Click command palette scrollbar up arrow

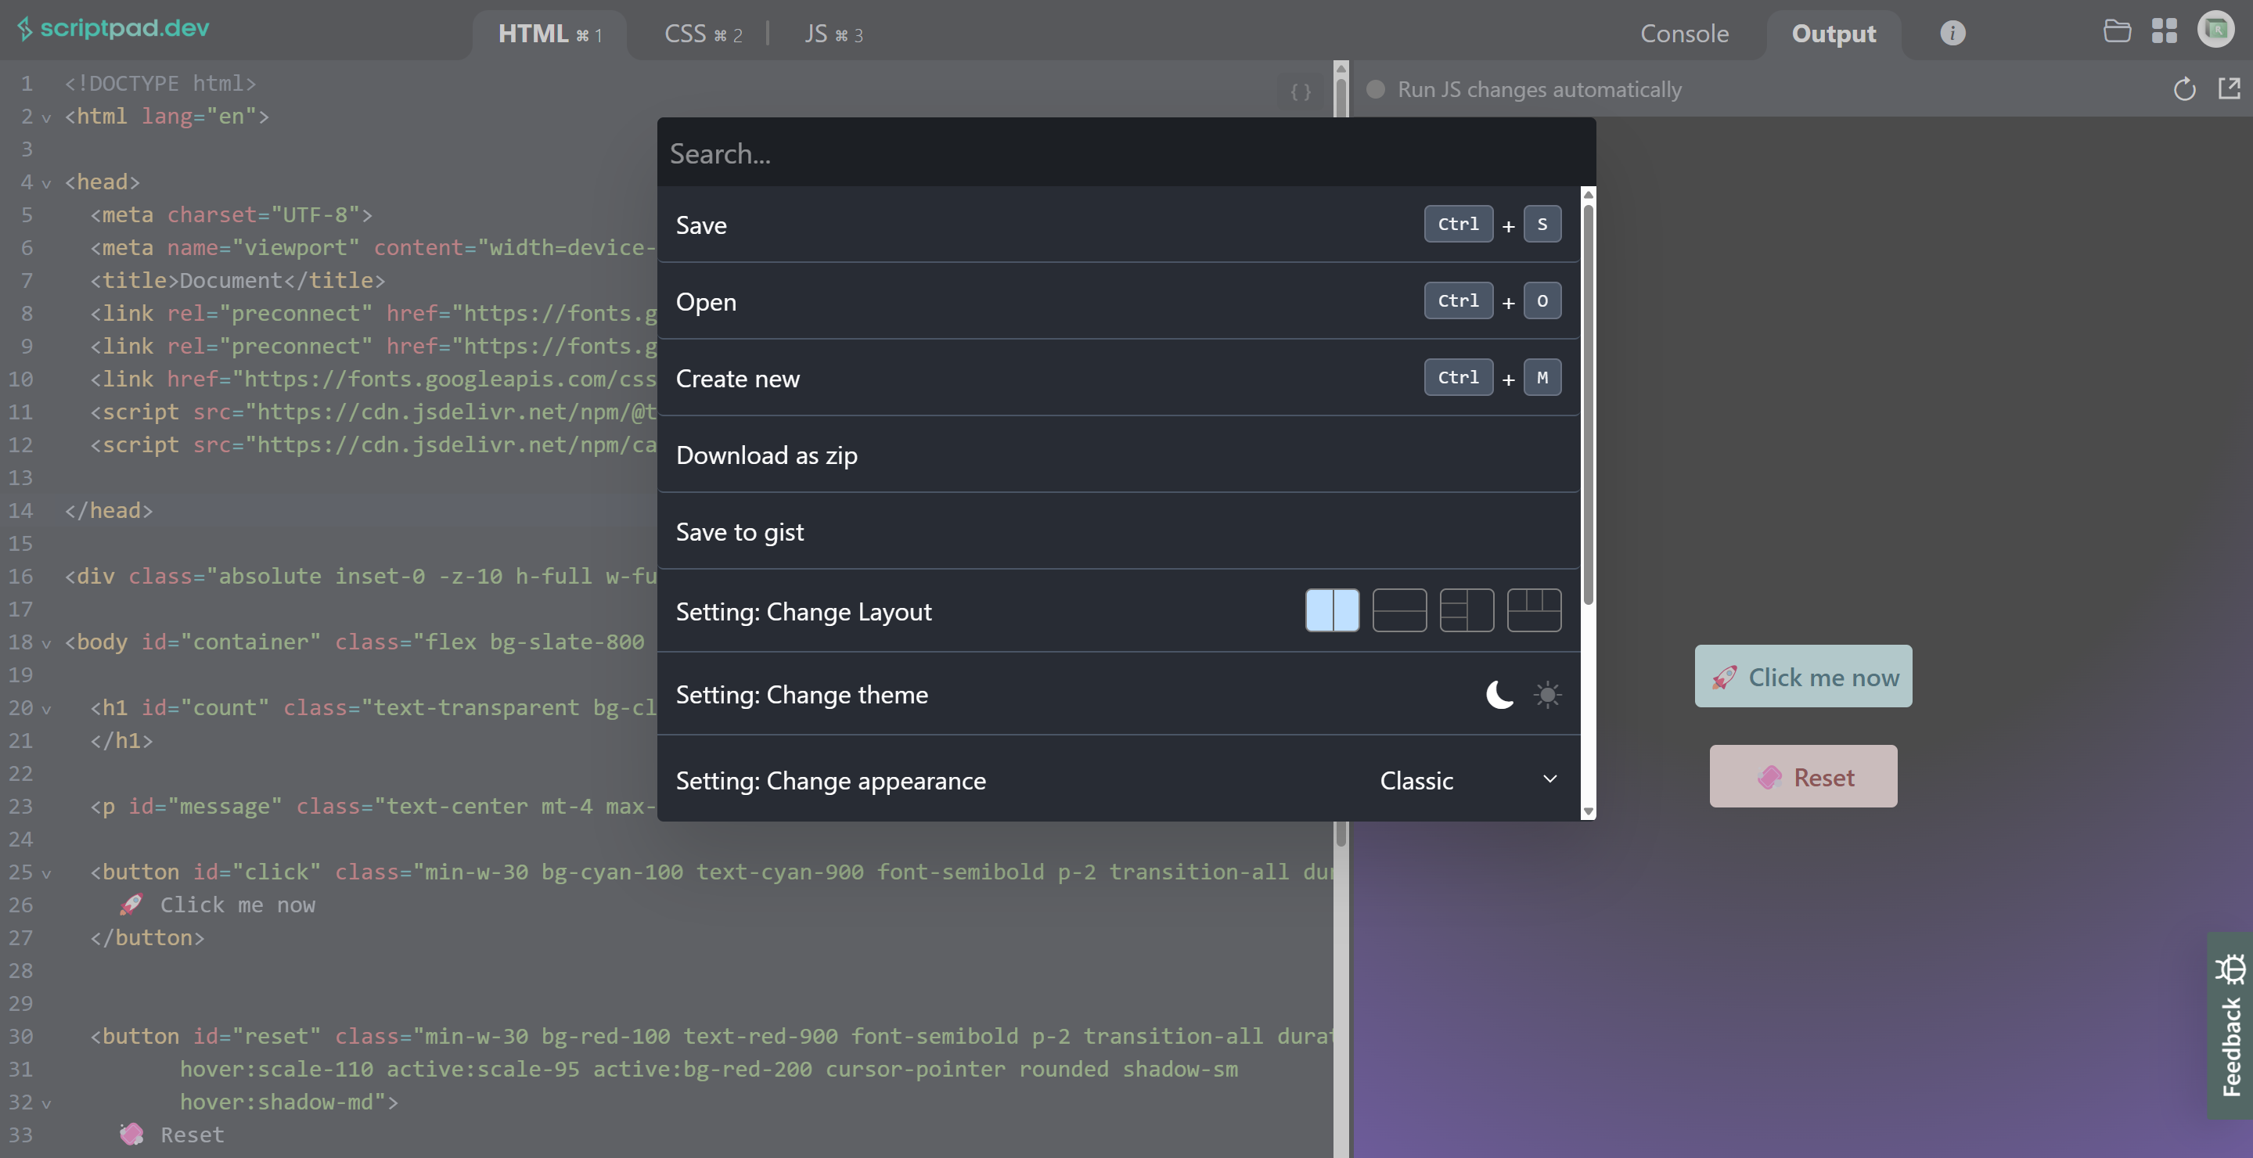tap(1589, 194)
